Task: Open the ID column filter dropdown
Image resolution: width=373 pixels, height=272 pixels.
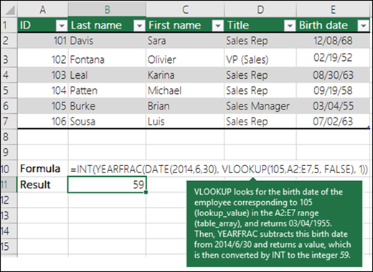Action: (62, 26)
